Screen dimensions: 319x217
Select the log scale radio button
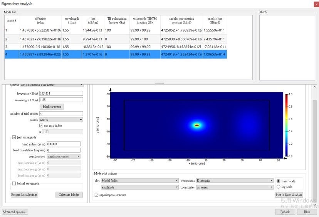pos(279,187)
